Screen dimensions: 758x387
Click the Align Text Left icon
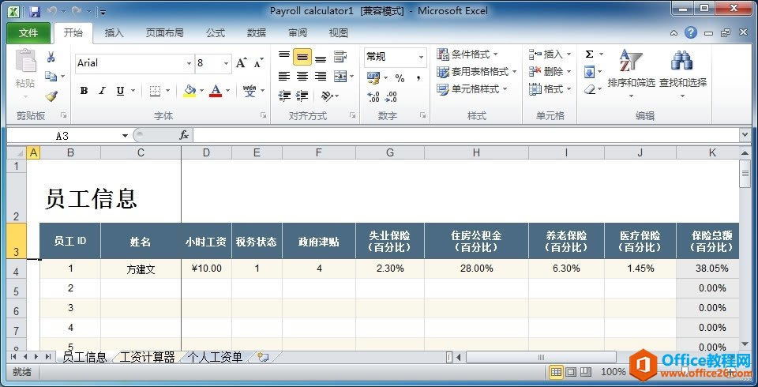284,76
